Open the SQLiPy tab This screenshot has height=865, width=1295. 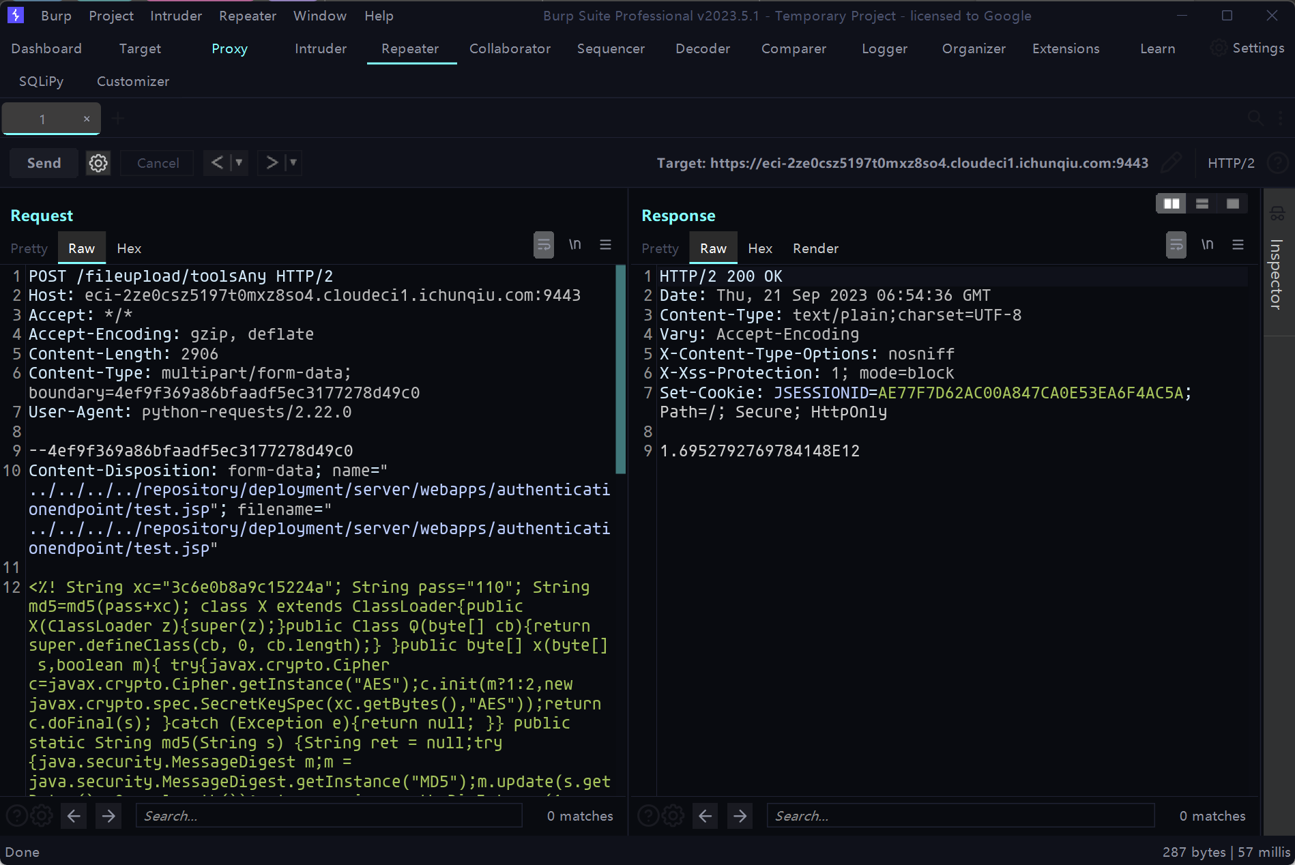[x=41, y=81]
